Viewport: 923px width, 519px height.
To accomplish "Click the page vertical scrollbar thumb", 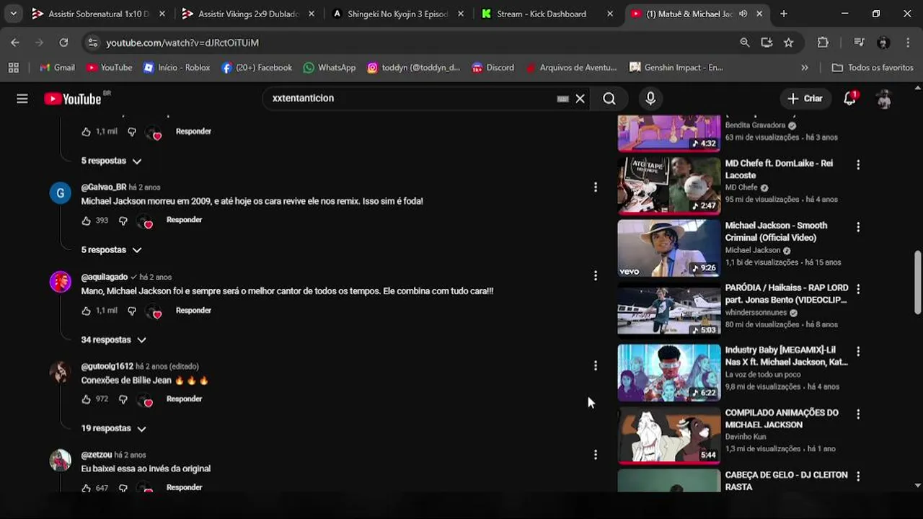I will (917, 282).
